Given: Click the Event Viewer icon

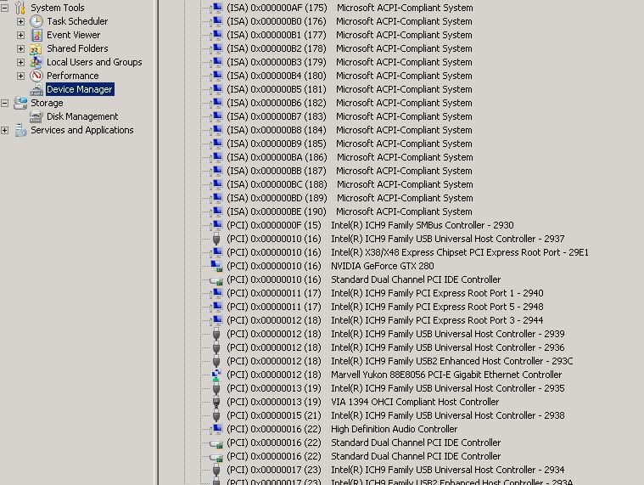Looking at the screenshot, I should click(x=36, y=35).
